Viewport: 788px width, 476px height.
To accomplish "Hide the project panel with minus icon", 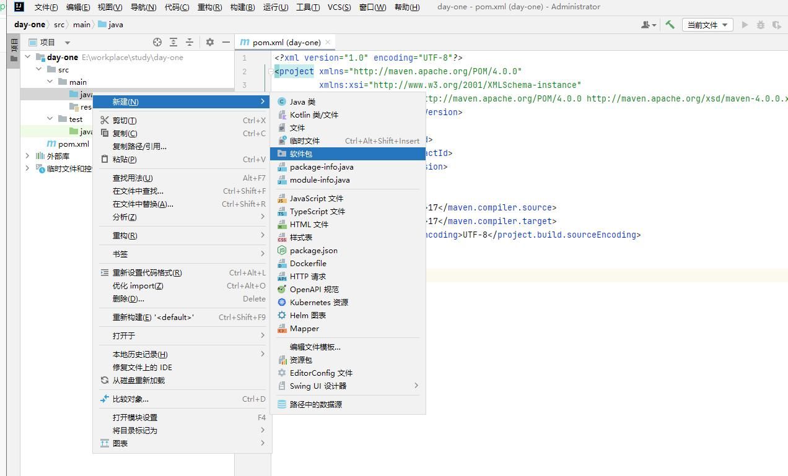I will [x=226, y=42].
